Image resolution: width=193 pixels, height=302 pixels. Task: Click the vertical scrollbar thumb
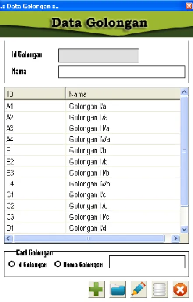click(184, 151)
